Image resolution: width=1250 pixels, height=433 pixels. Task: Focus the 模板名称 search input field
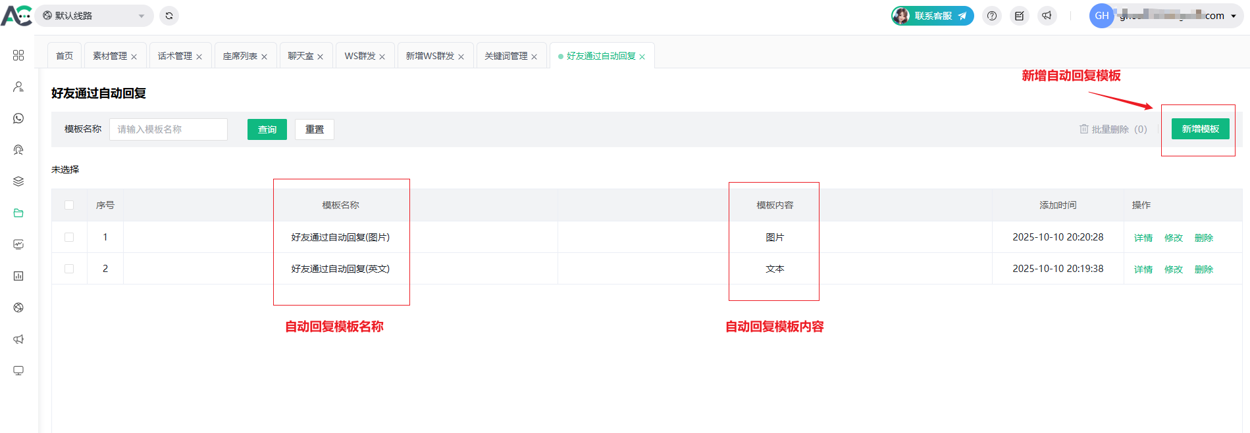pyautogui.click(x=169, y=129)
